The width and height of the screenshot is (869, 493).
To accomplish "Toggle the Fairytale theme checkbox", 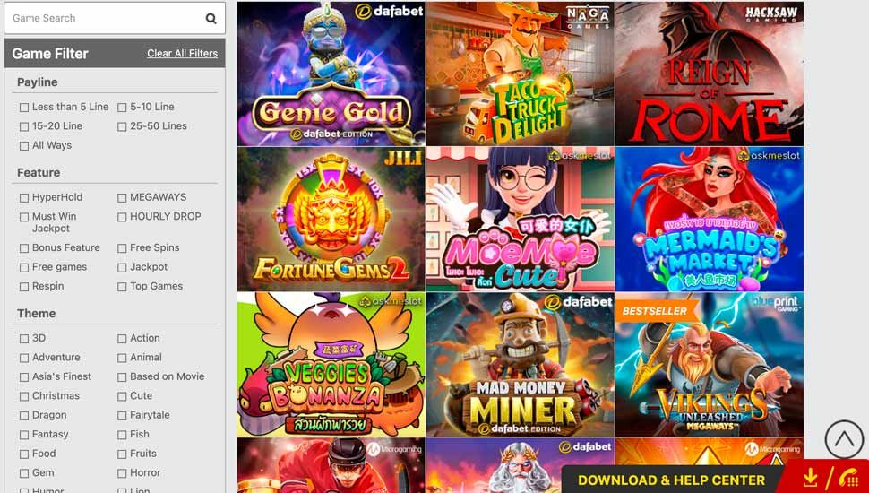I will (x=122, y=416).
